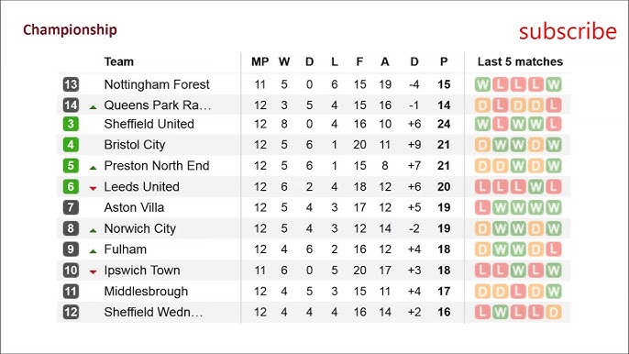Sort by the P points column header
The height and width of the screenshot is (354, 629).
(444, 61)
